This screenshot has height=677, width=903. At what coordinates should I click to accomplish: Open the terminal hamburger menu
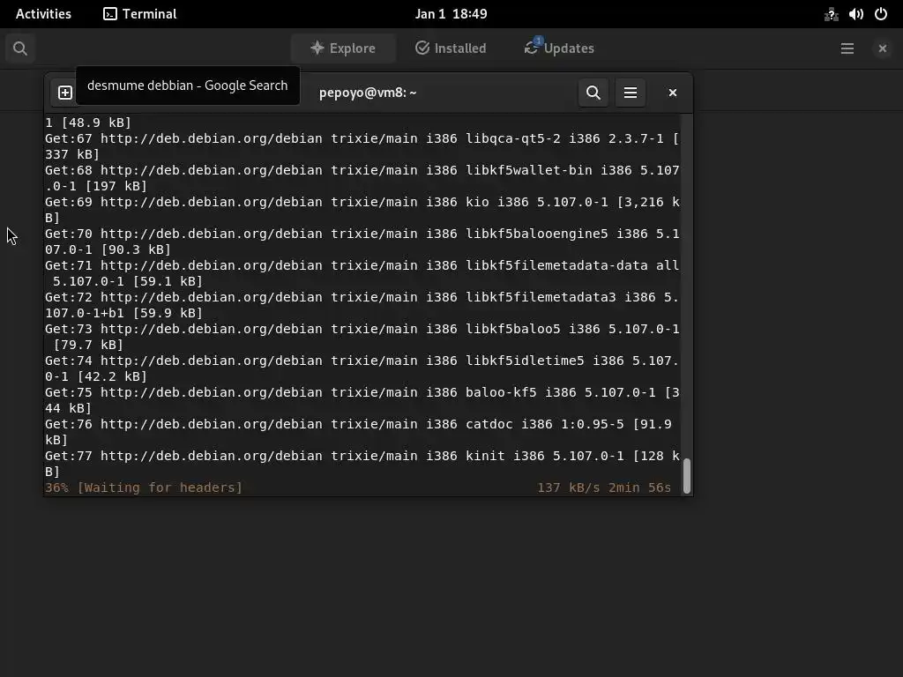630,93
